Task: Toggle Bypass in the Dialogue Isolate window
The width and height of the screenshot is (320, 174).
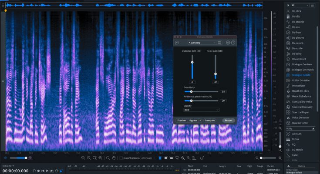Action: pos(193,120)
